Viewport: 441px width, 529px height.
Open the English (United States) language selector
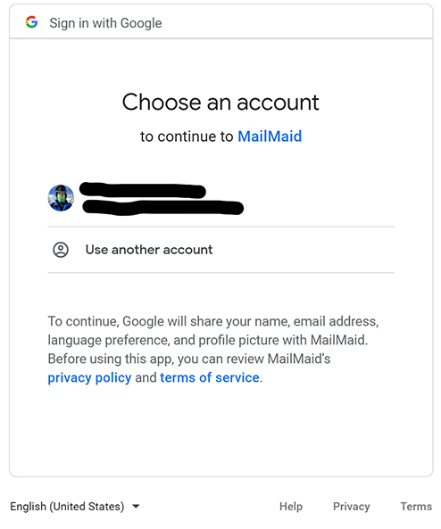click(75, 507)
